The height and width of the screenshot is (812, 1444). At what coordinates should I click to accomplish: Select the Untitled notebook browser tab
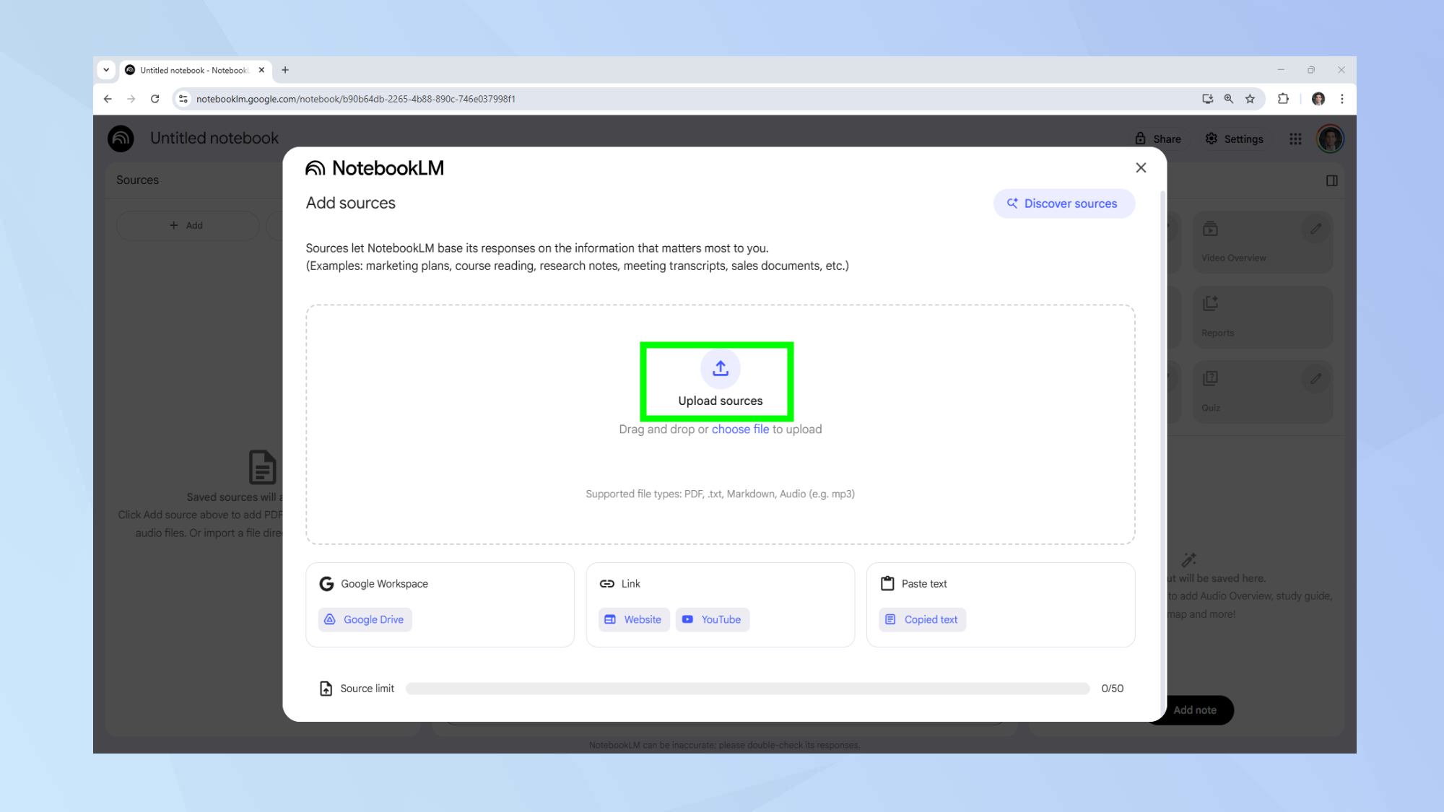(x=191, y=70)
